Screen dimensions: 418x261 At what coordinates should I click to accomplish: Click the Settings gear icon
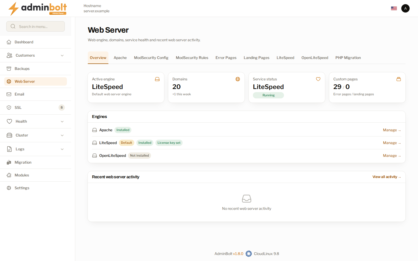point(9,188)
